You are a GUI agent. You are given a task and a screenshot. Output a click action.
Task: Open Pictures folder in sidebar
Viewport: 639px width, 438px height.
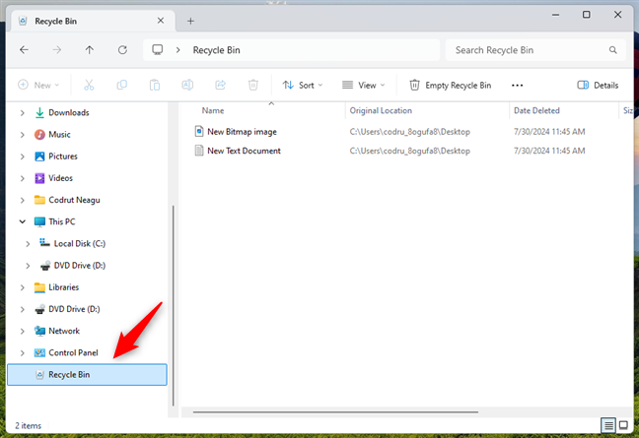63,156
